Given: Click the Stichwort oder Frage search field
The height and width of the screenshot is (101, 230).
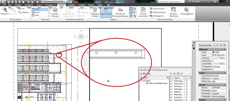Looking at the screenshot, I should tap(171, 2).
